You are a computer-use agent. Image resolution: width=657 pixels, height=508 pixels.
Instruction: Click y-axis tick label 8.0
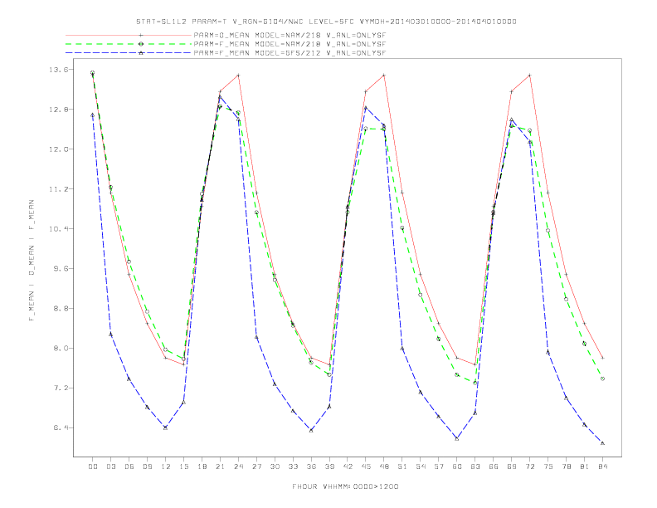(x=61, y=349)
